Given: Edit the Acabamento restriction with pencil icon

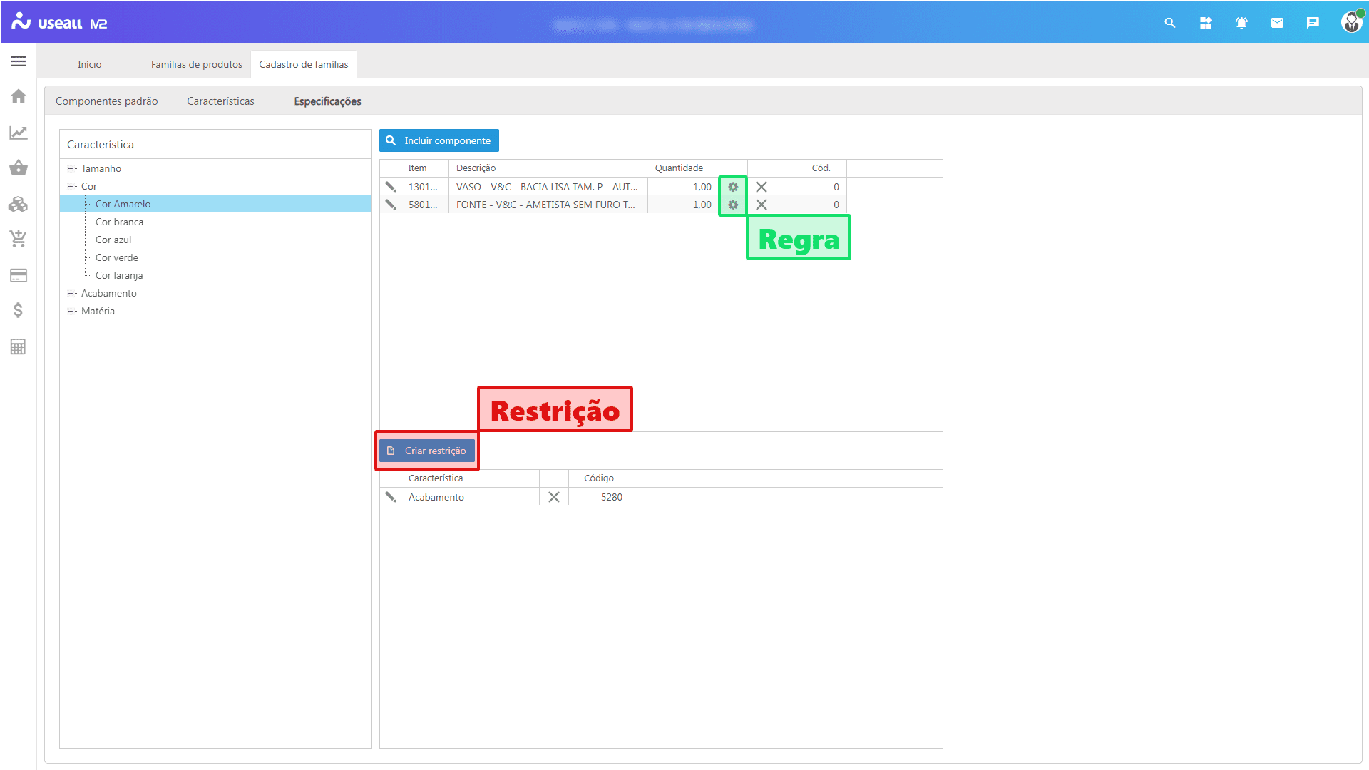Looking at the screenshot, I should pyautogui.click(x=391, y=497).
